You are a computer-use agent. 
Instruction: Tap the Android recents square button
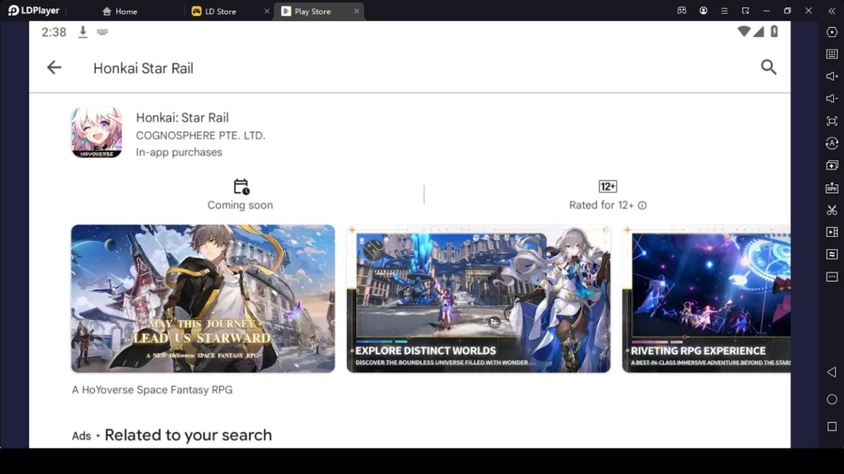[832, 427]
